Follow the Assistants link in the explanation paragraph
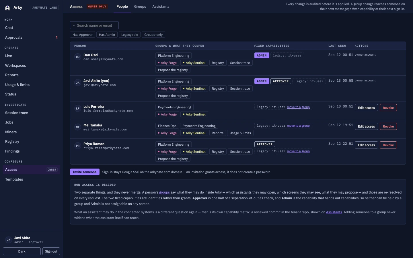The width and height of the screenshot is (413, 258). (334, 212)
